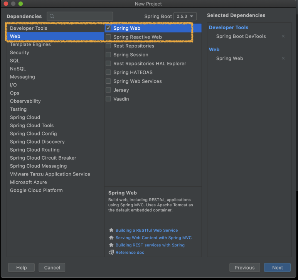Image resolution: width=298 pixels, height=280 pixels.
Task: Remove Spring Boot DevTools with its X icon
Action: 283,36
